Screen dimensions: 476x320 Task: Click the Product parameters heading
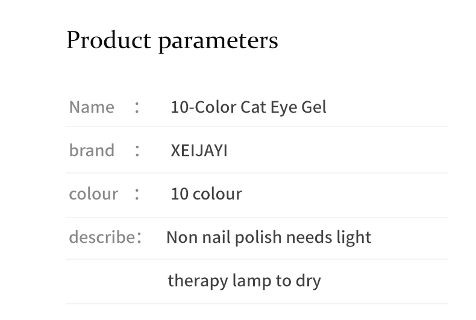pyautogui.click(x=172, y=41)
